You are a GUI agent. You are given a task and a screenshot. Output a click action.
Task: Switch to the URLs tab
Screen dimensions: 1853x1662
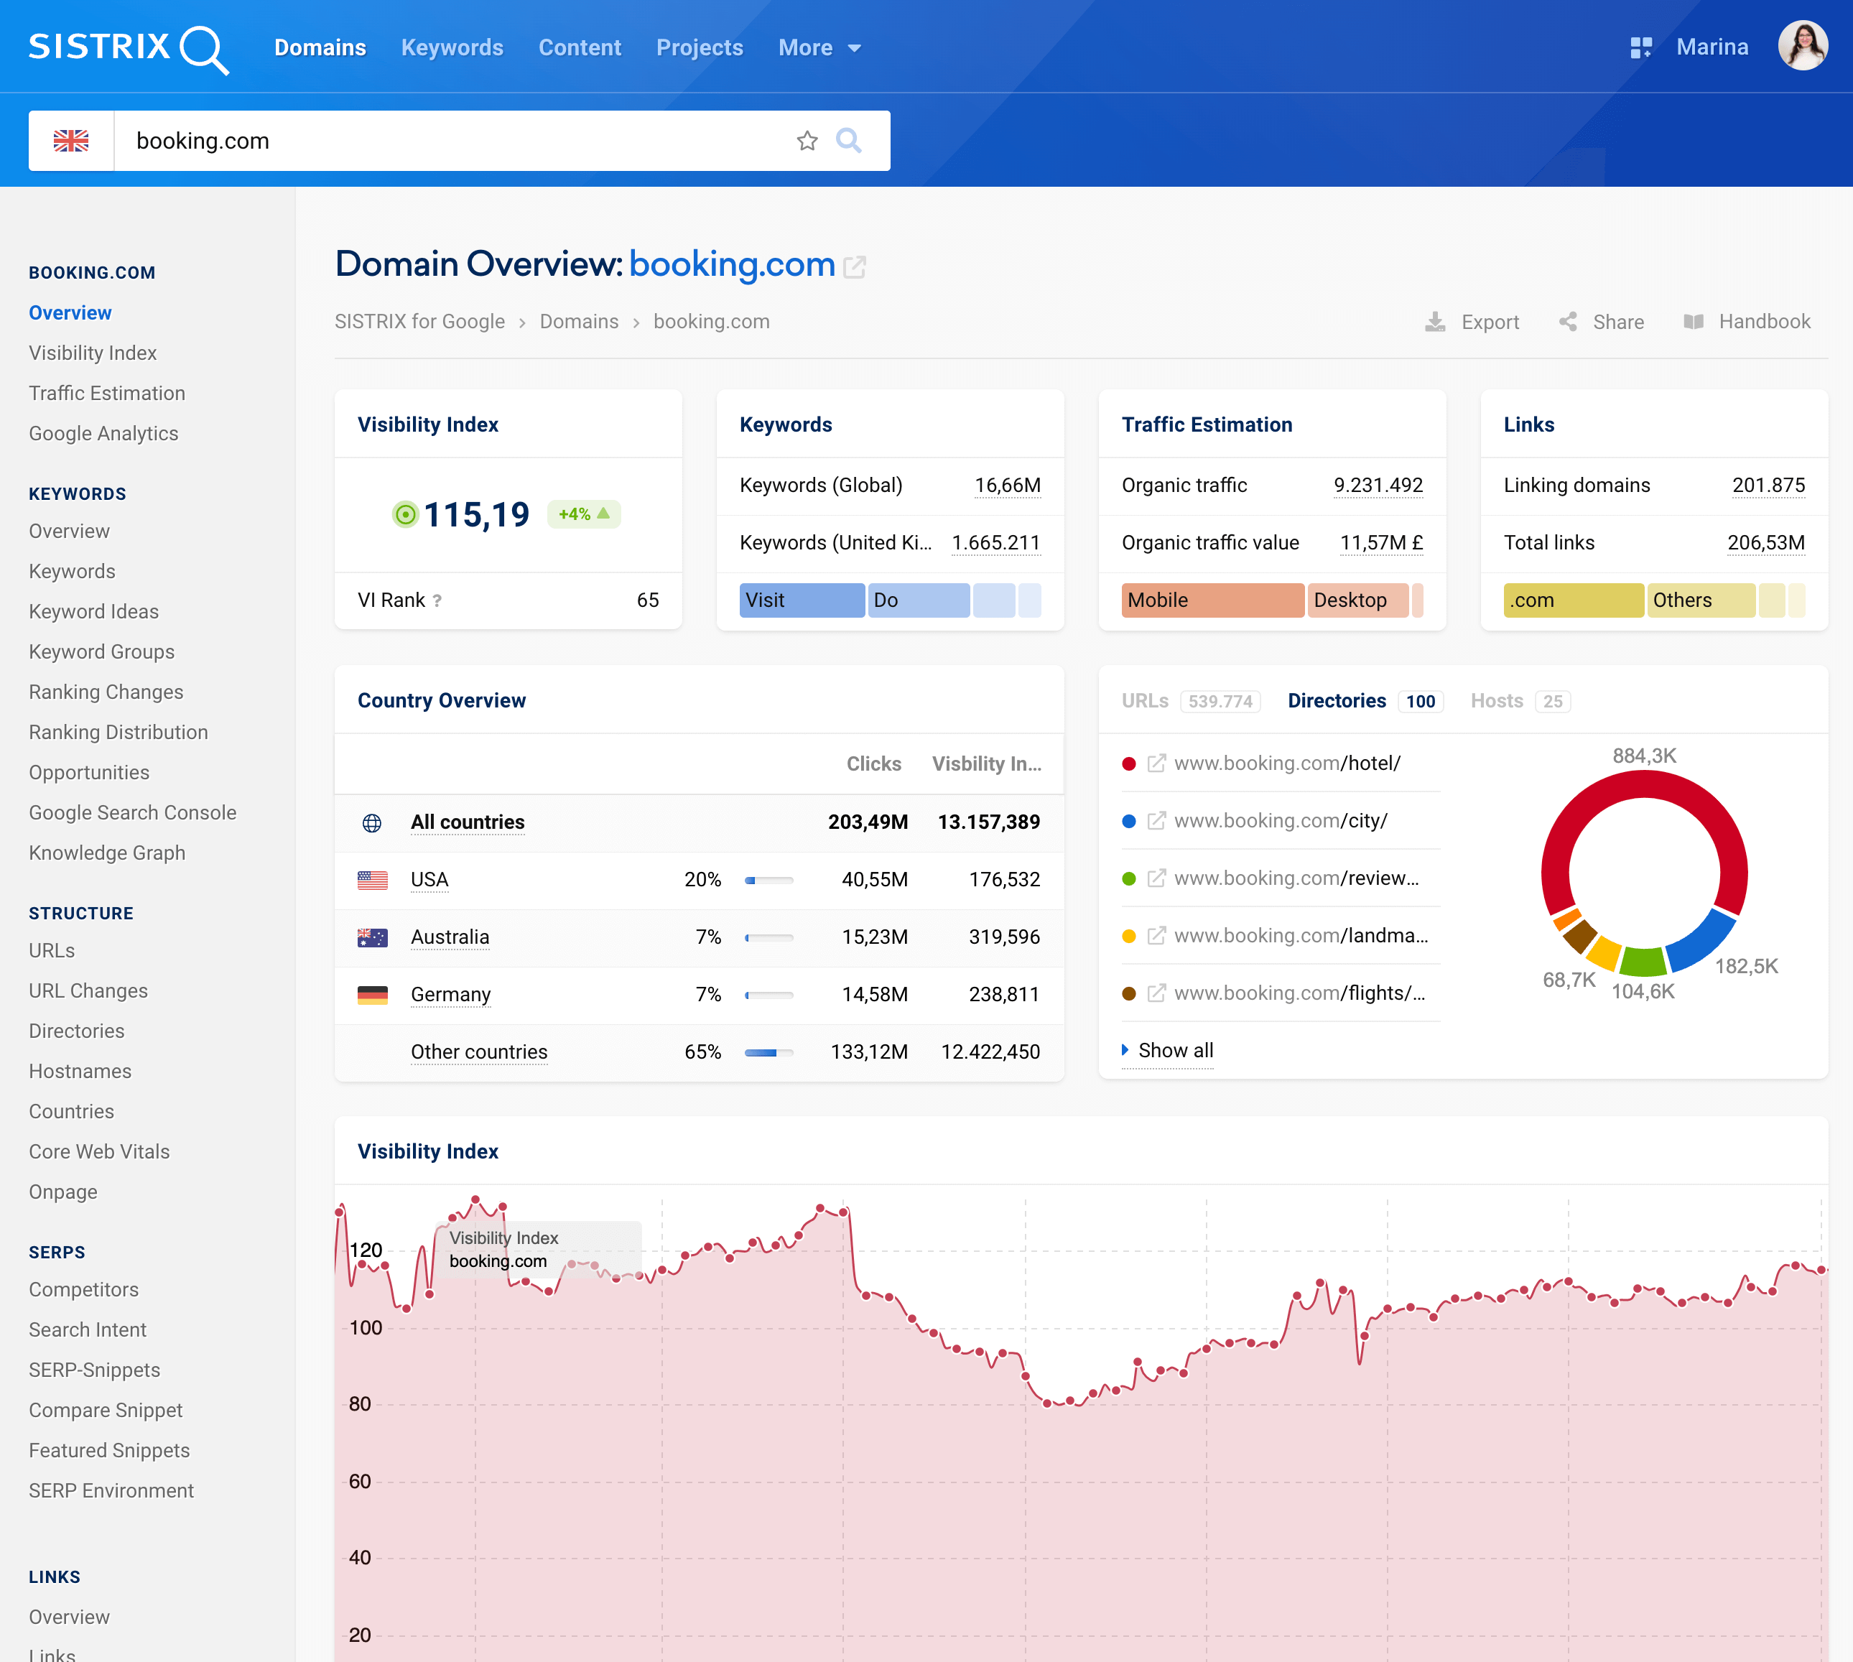1190,701
